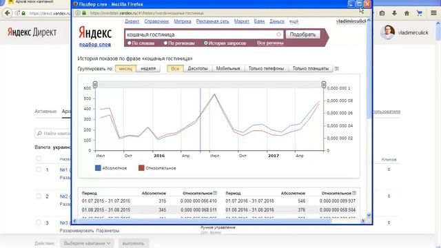Click the выполнить button
Image resolution: width=441 pixels, height=248 pixels.
point(133,243)
